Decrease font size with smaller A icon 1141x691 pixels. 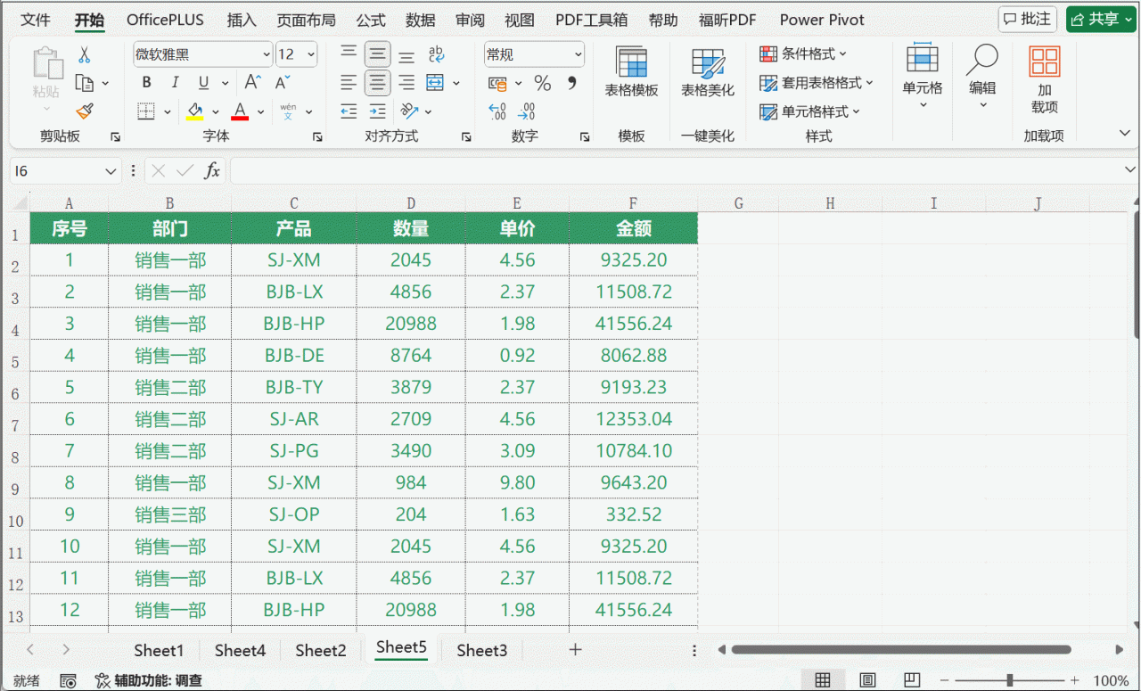coord(282,83)
